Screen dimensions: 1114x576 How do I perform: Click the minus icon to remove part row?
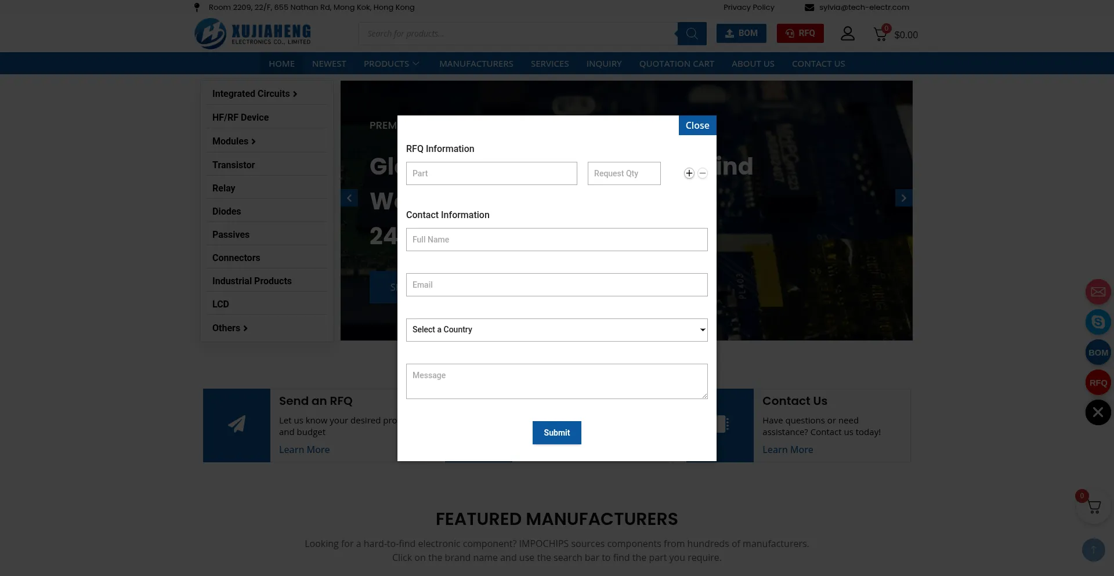point(703,173)
